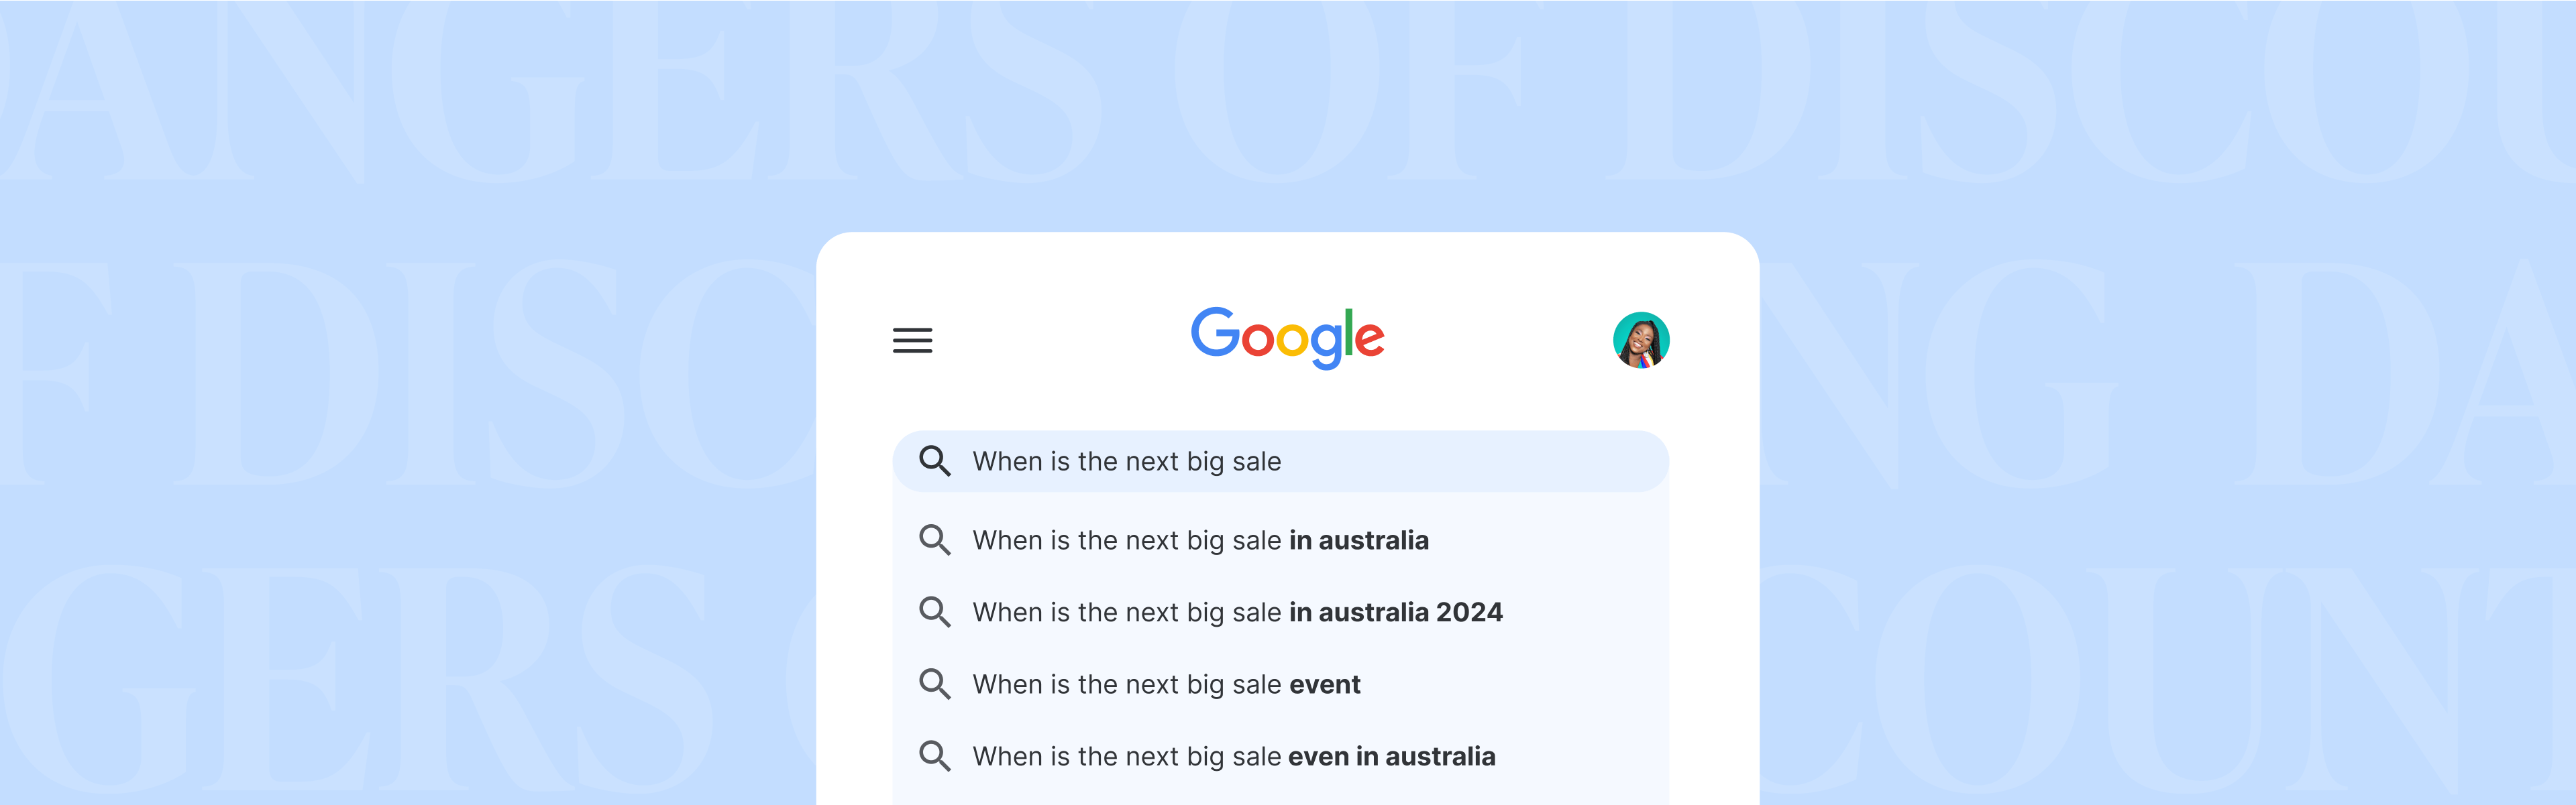Click search icon beside 'event' suggestion
This screenshot has height=805, width=2576.
[934, 684]
